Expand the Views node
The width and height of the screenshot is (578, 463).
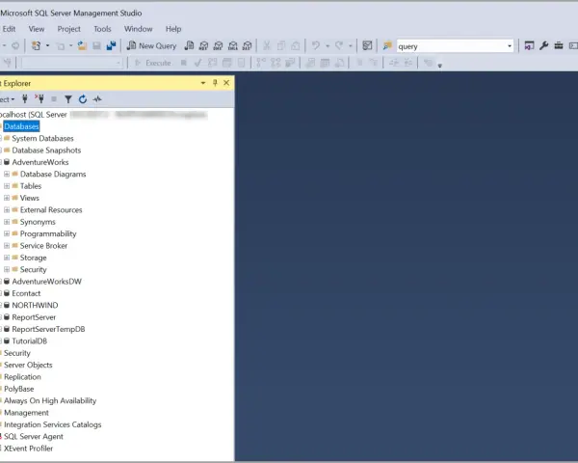point(7,198)
